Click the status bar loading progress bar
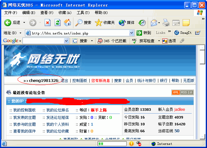The image size is (207, 148). click(x=112, y=144)
